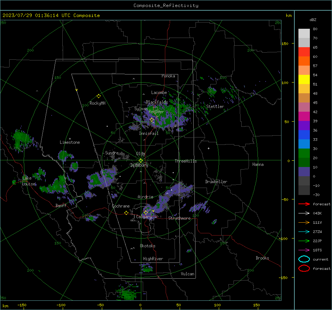Screen dimensions: 332x310
Task: Click the Hanna city label
Action: click(258, 164)
